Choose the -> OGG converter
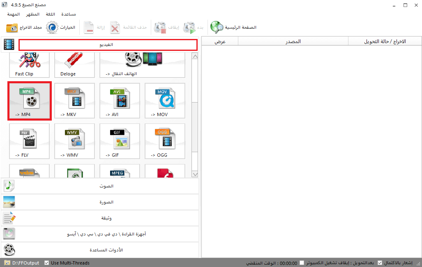 [x=165, y=141]
